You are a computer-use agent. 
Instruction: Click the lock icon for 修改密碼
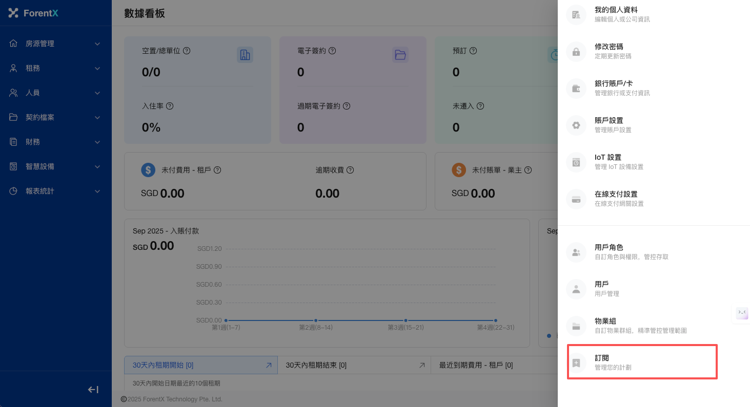click(x=576, y=52)
